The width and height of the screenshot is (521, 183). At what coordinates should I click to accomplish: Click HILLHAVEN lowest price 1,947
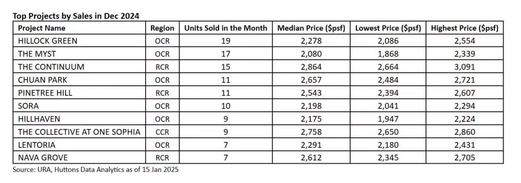pos(388,119)
